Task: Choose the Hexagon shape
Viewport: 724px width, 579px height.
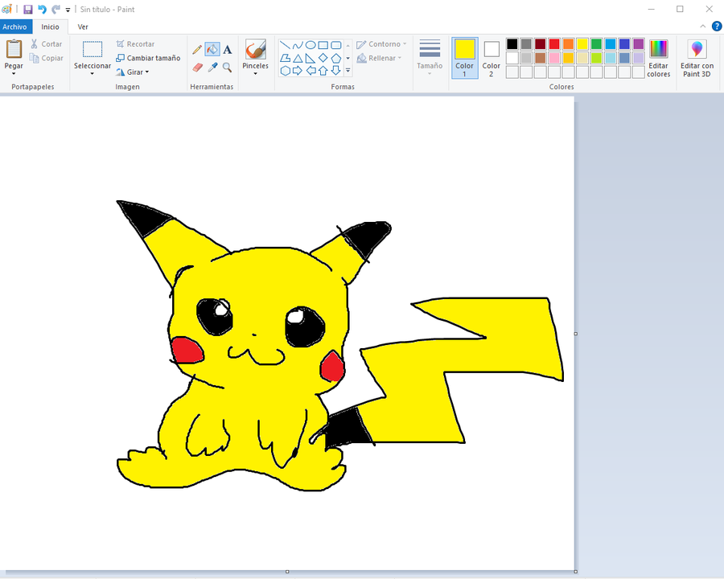Action: (286, 71)
